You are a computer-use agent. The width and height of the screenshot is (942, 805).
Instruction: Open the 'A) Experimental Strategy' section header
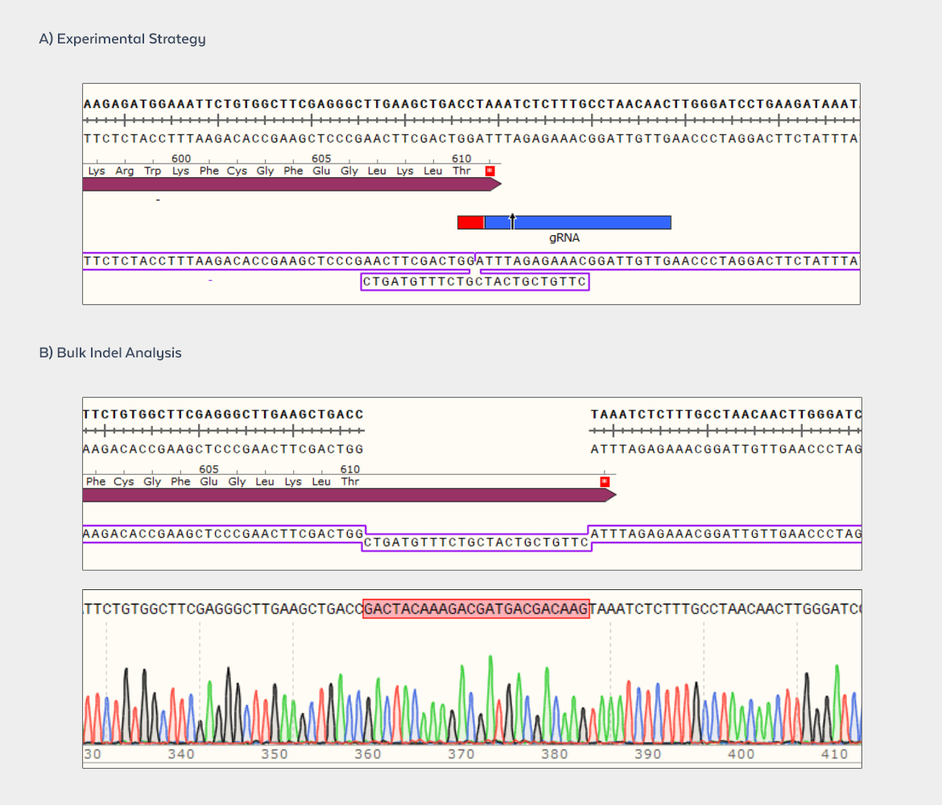(122, 38)
